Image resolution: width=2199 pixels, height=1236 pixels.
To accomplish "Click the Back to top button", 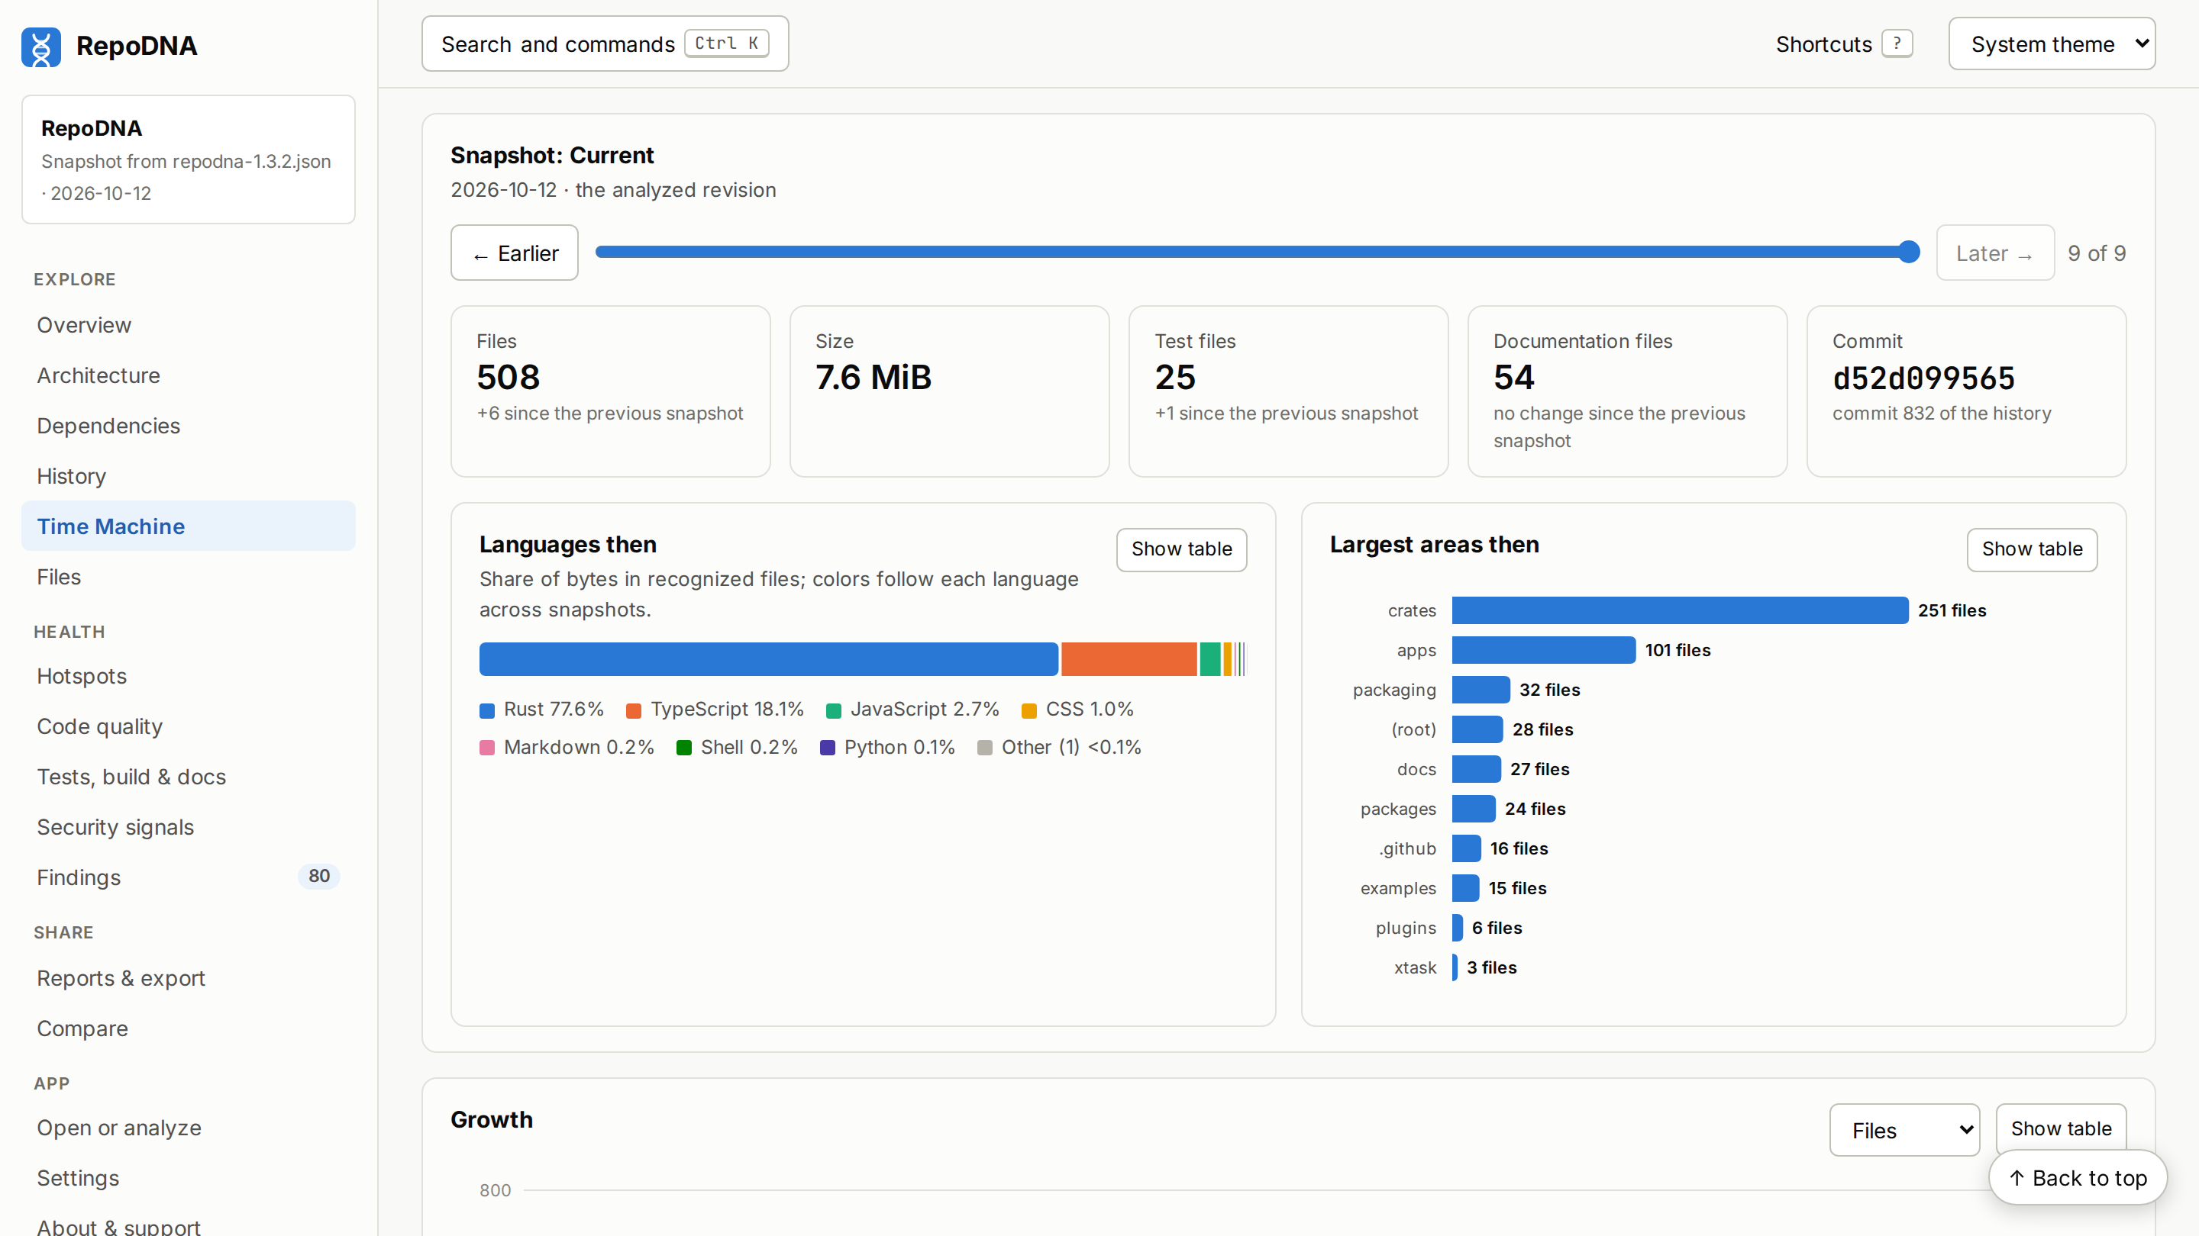I will click(2078, 1178).
